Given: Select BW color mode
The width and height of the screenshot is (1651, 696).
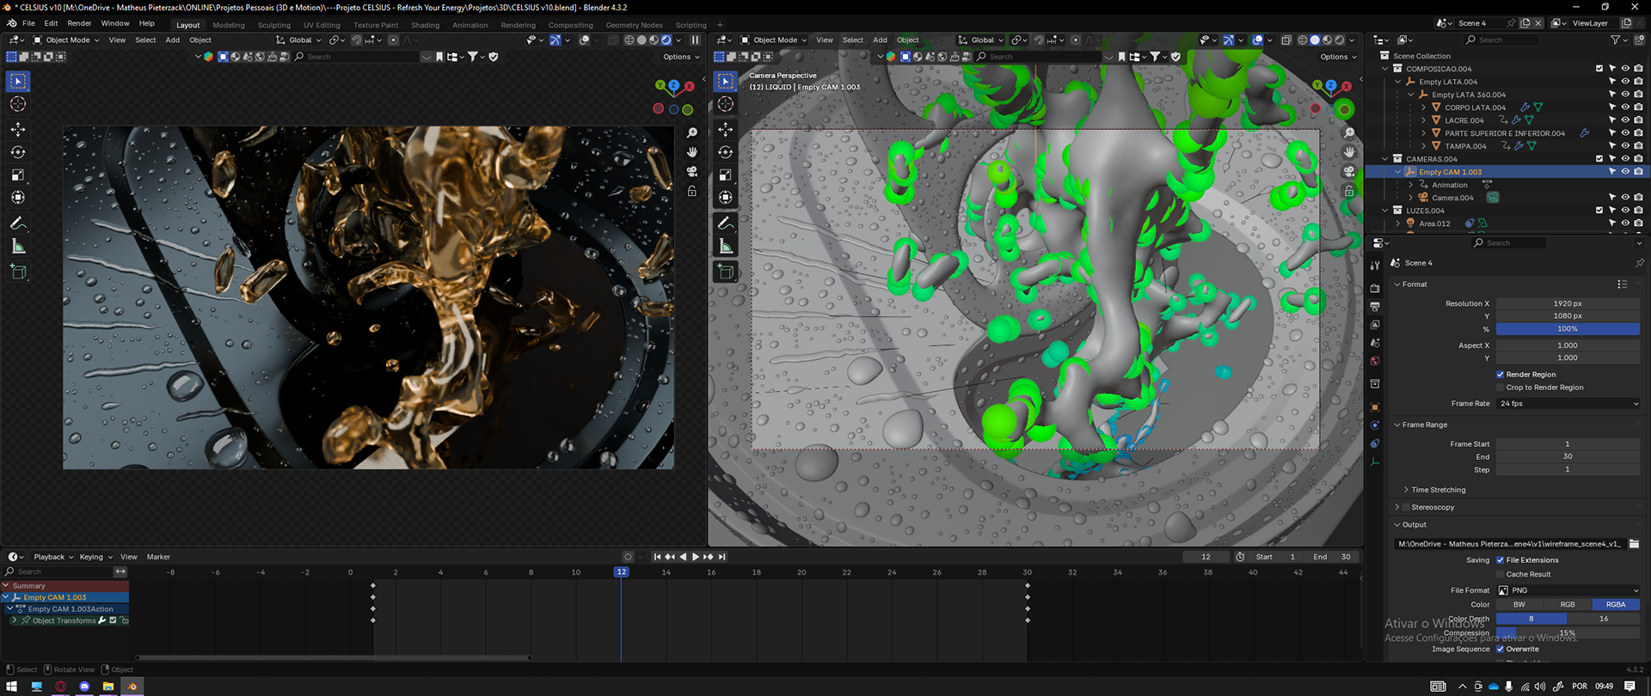Looking at the screenshot, I should pyautogui.click(x=1519, y=605).
